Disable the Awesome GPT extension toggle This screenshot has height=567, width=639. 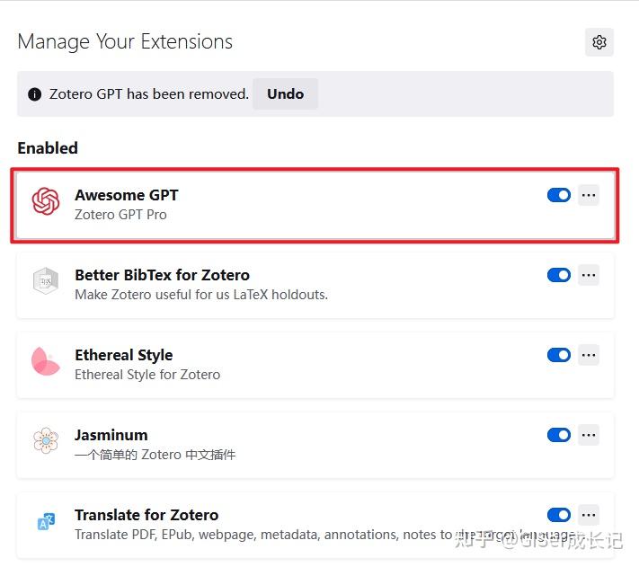click(x=559, y=195)
